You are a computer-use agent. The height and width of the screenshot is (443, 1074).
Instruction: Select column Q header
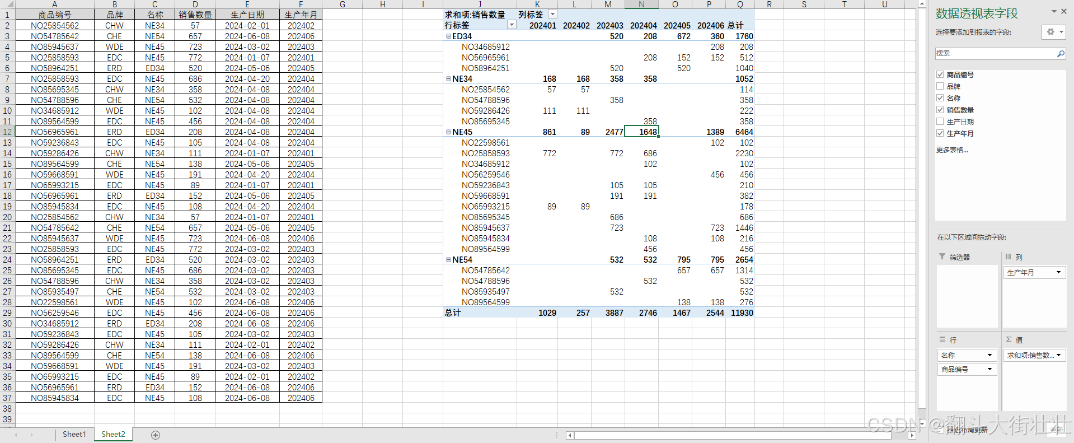[x=740, y=4]
